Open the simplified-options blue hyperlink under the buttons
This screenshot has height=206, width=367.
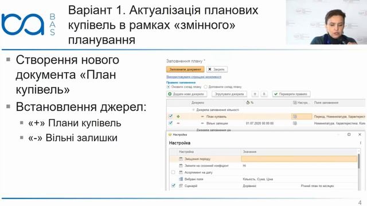pyautogui.click(x=194, y=77)
